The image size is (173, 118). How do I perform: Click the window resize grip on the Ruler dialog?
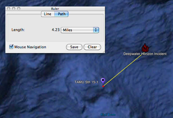click(104, 52)
